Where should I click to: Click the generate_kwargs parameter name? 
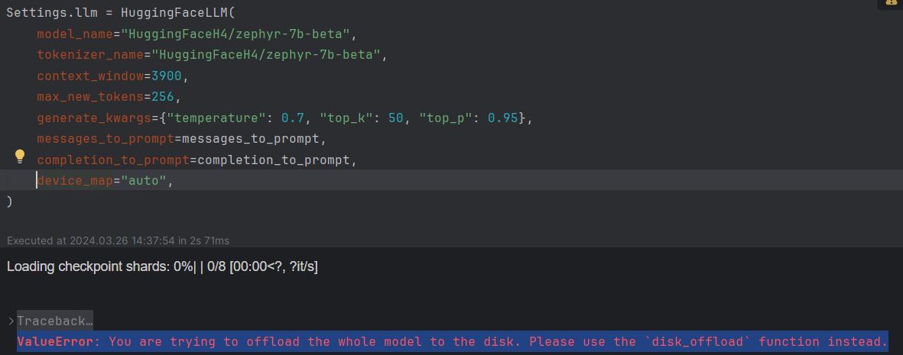[x=94, y=118]
